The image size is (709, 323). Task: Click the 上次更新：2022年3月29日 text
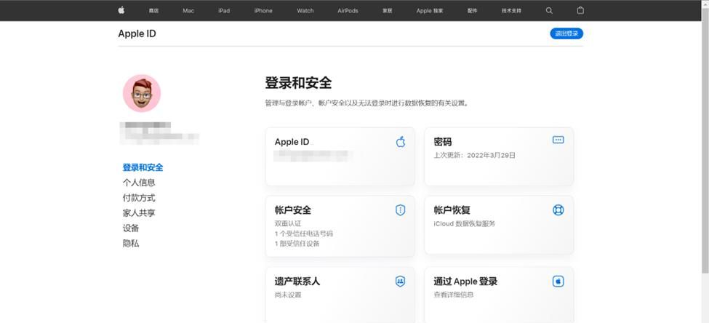click(474, 155)
